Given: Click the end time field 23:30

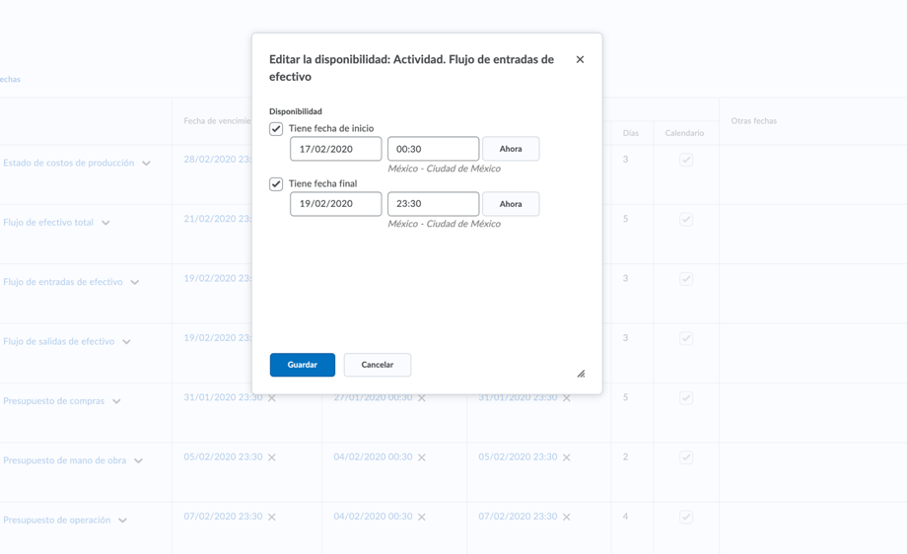Looking at the screenshot, I should tap(433, 204).
